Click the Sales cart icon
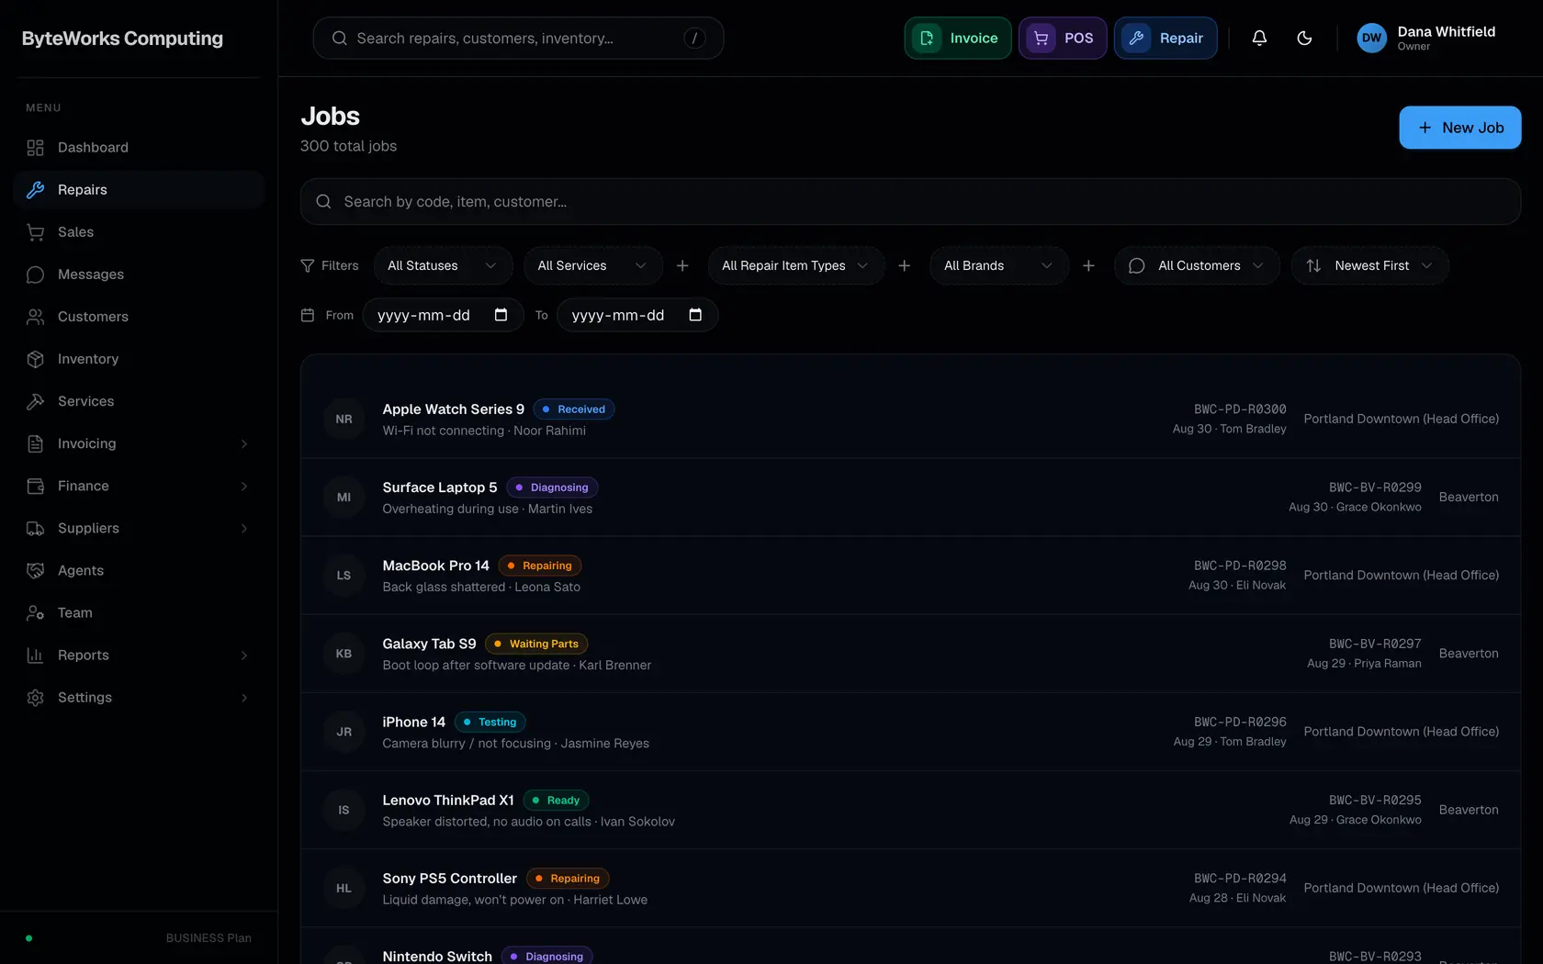This screenshot has height=964, width=1543. (36, 232)
